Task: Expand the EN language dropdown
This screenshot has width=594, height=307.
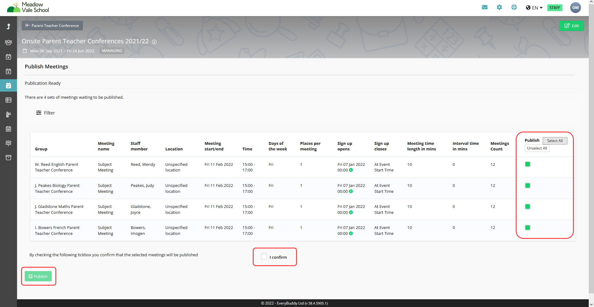Action: [534, 8]
